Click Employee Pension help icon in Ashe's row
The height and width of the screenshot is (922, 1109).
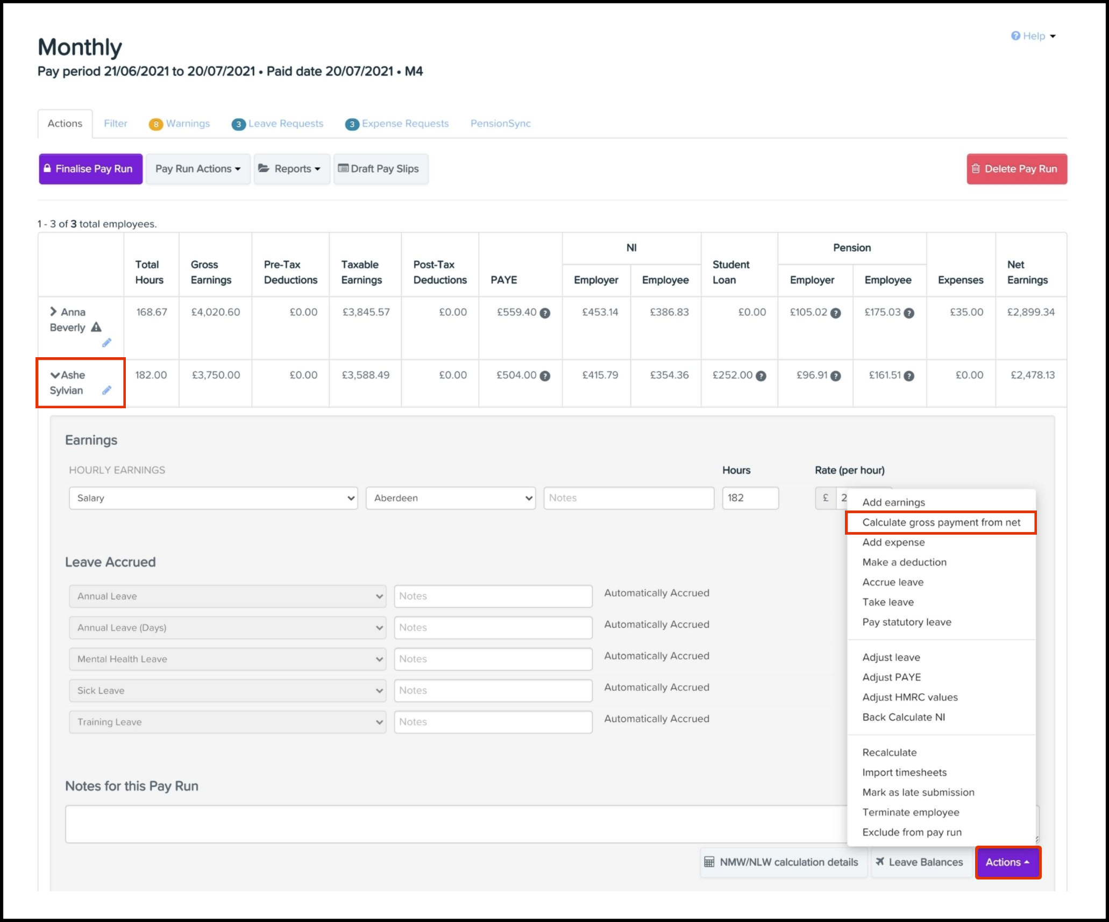909,376
